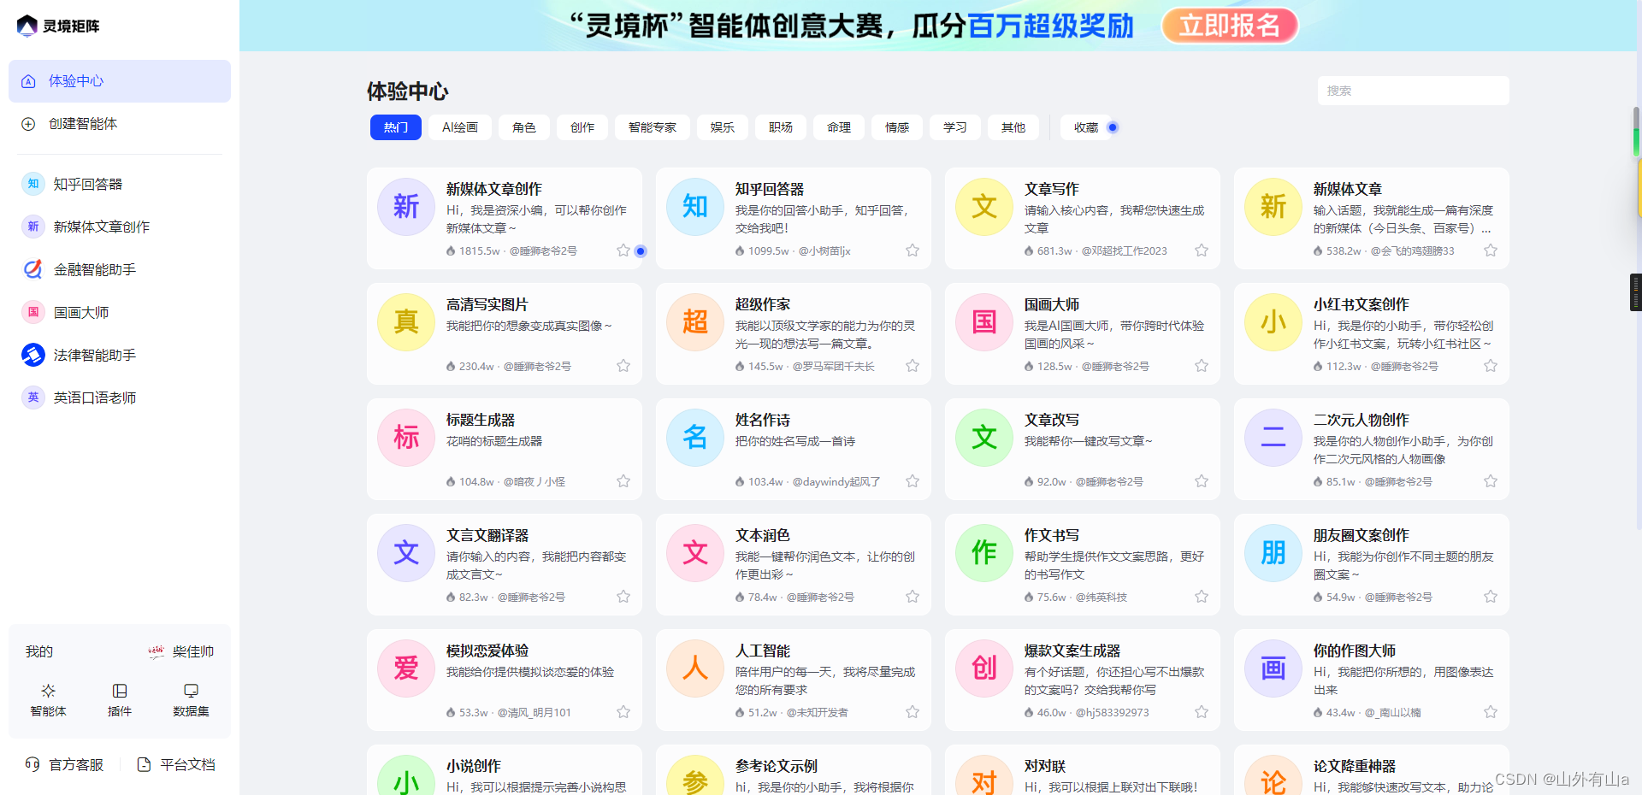This screenshot has height=795, width=1642.
Task: Open the 插件 plugins section
Action: (x=119, y=701)
